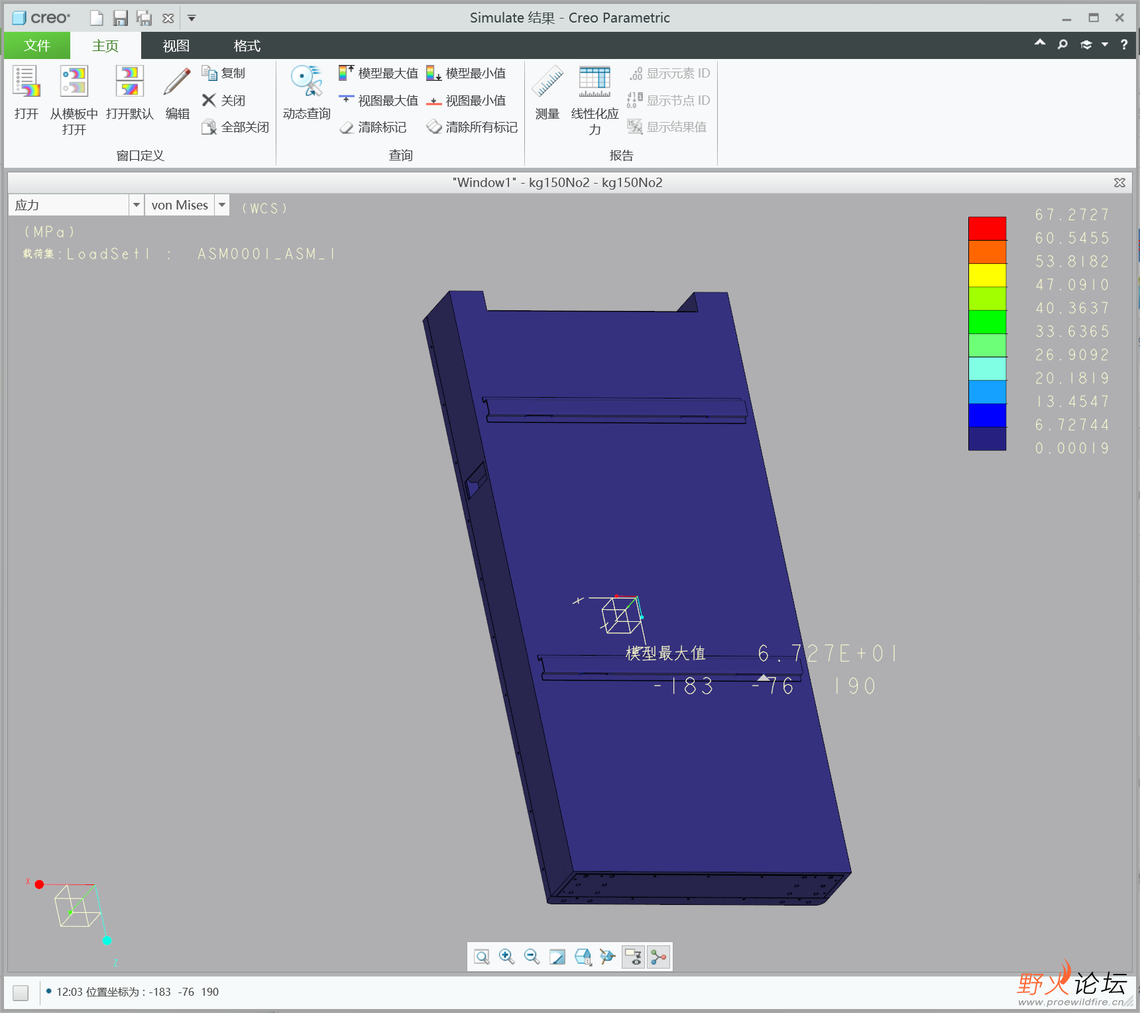Click the 编辑 pencil icon
Image resolution: width=1140 pixels, height=1013 pixels.
click(x=177, y=93)
